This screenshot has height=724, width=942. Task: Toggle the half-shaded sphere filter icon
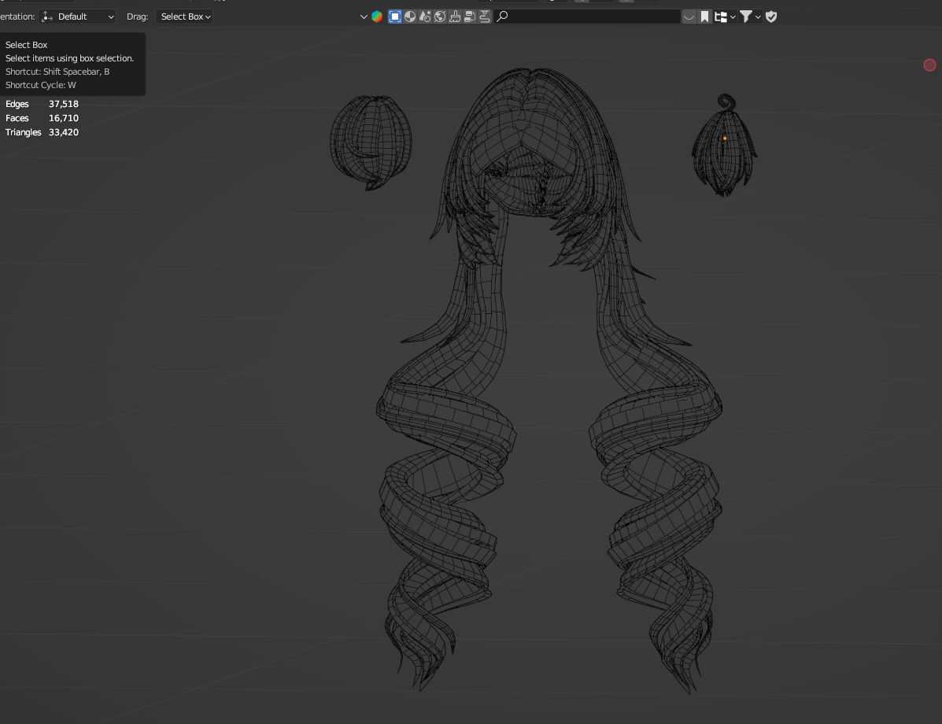[410, 17]
